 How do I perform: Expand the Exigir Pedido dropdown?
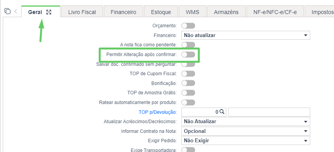245,141
